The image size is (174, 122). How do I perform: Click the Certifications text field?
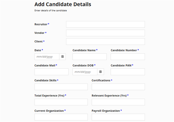point(118,87)
